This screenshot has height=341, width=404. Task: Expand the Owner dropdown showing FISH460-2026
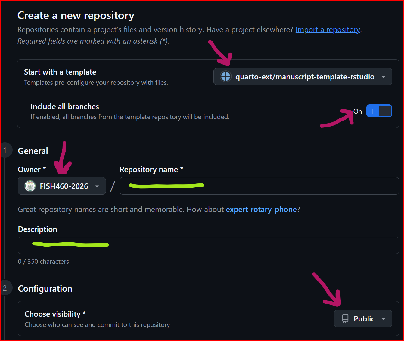click(x=62, y=186)
